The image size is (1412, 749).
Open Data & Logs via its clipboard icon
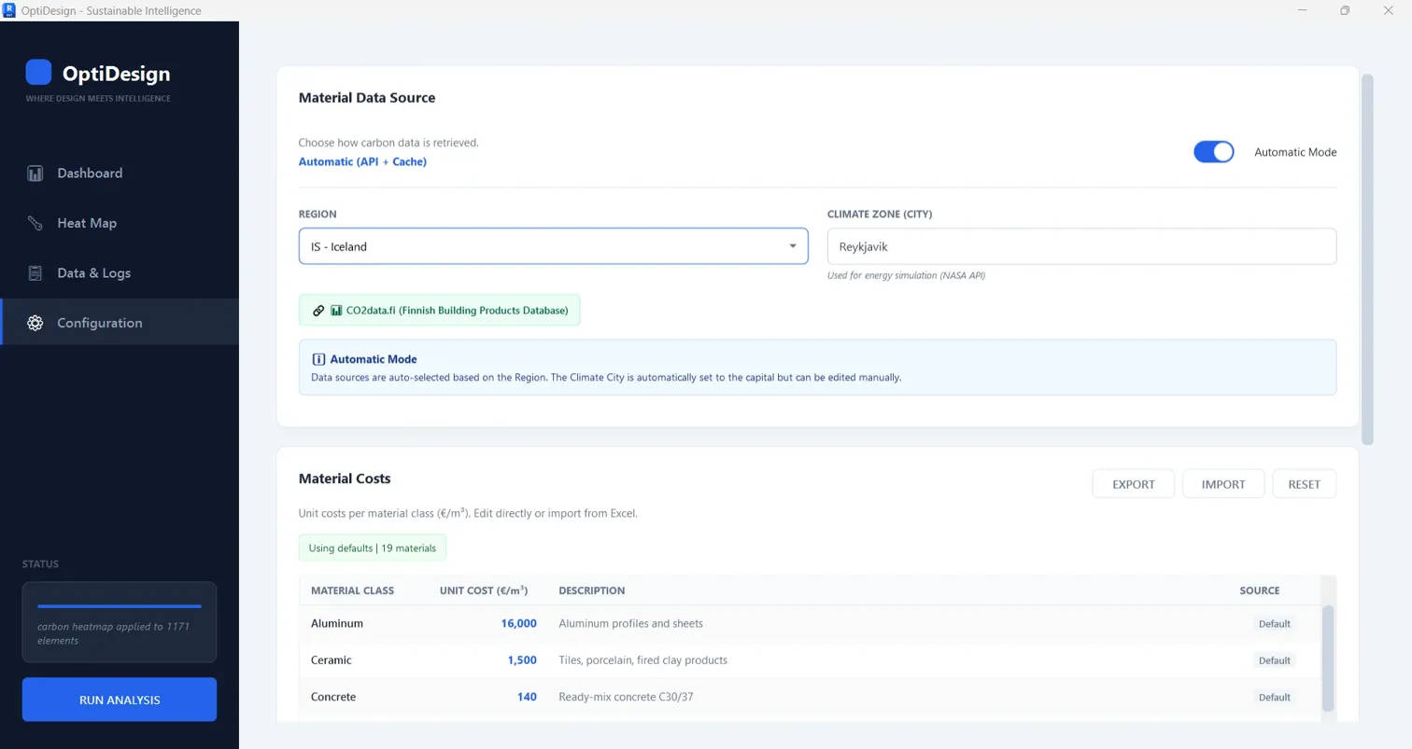(x=35, y=273)
